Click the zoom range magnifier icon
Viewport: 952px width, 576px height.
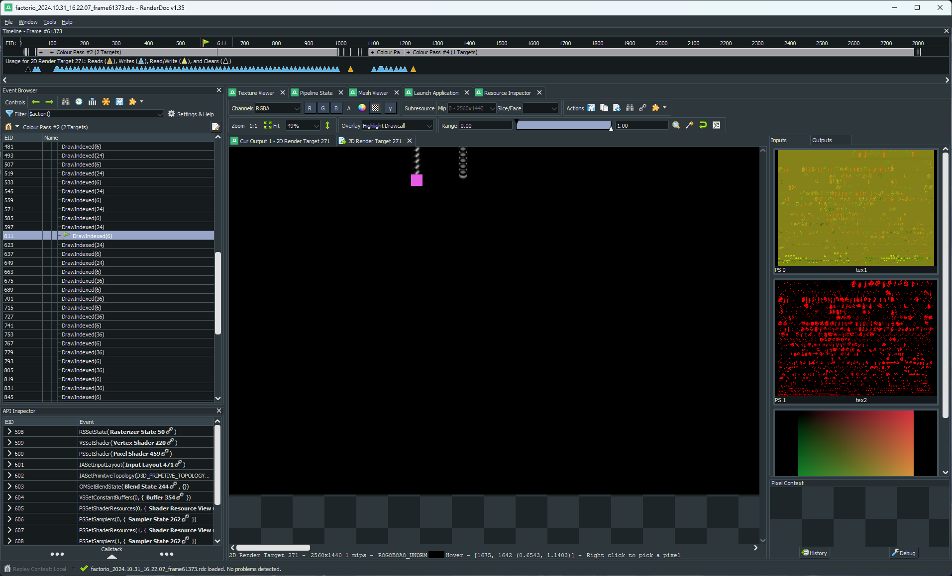pyautogui.click(x=676, y=125)
